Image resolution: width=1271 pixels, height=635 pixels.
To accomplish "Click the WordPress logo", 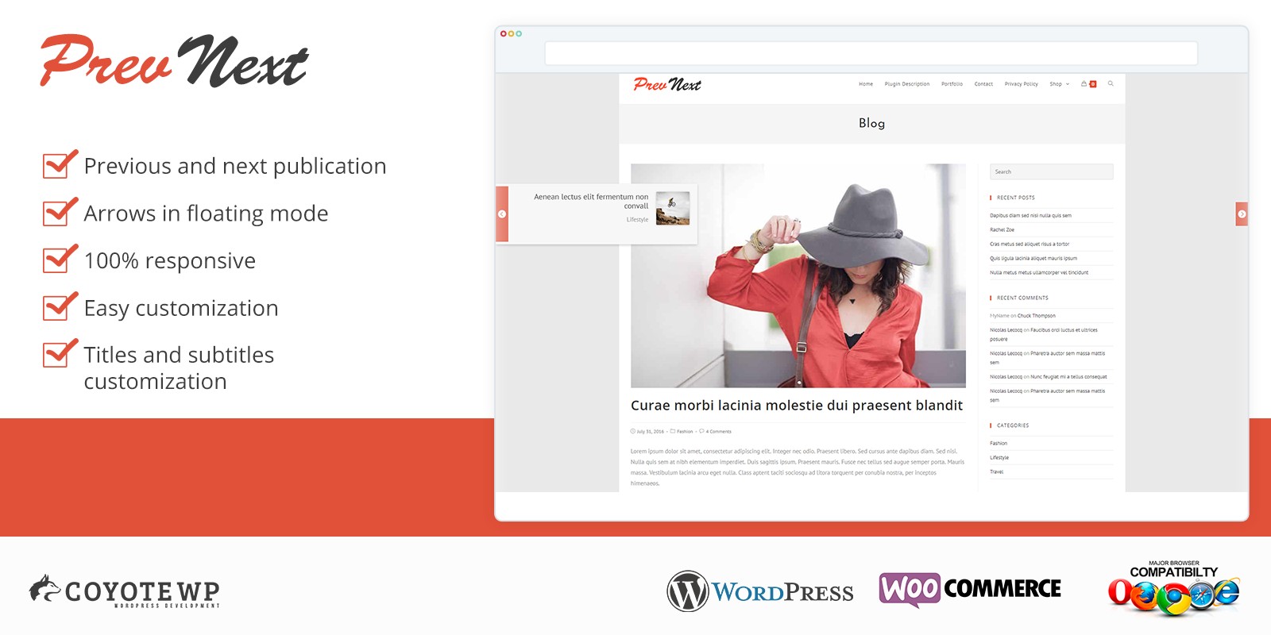I will click(x=760, y=591).
